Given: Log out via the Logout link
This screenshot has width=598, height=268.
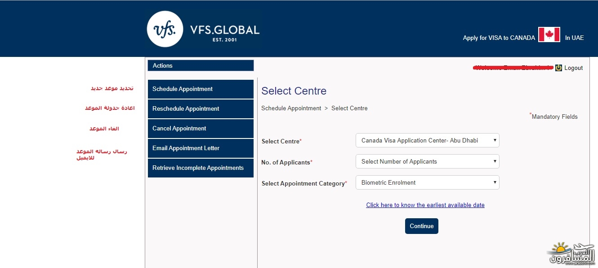Looking at the screenshot, I should [x=573, y=68].
